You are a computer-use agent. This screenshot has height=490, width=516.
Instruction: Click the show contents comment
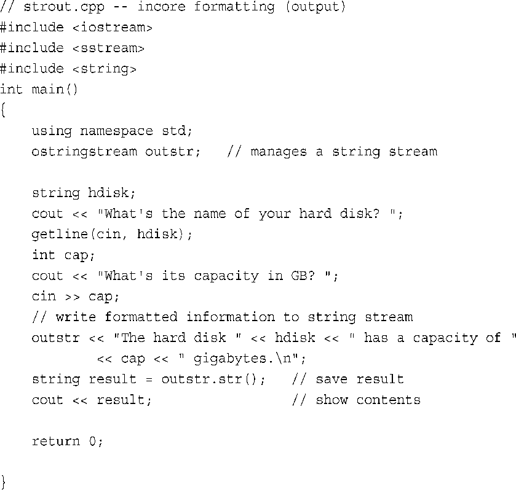356,400
